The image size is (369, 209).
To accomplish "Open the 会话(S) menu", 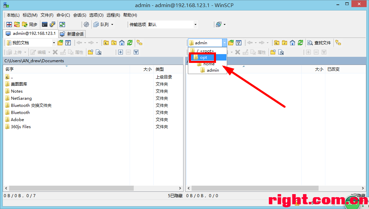I will (x=80, y=15).
